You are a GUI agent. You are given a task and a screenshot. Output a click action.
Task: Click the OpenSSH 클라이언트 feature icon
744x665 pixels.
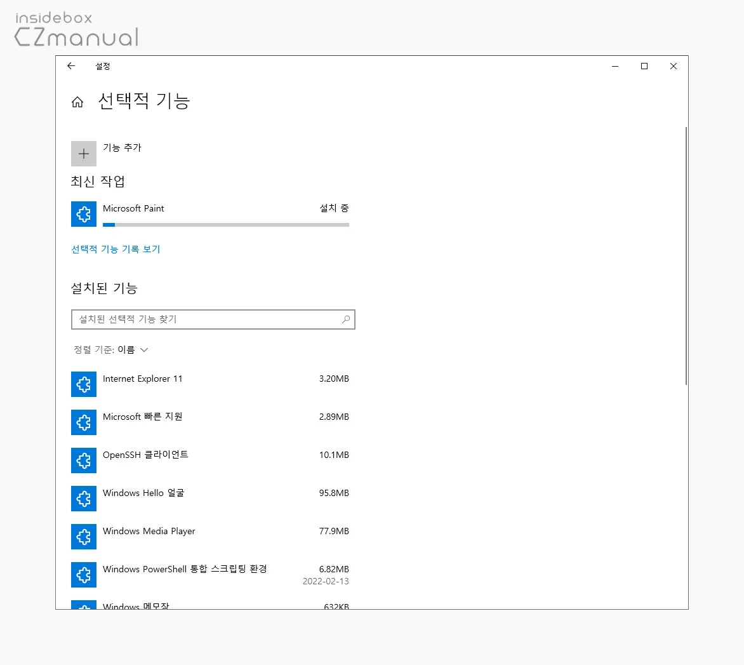(84, 460)
